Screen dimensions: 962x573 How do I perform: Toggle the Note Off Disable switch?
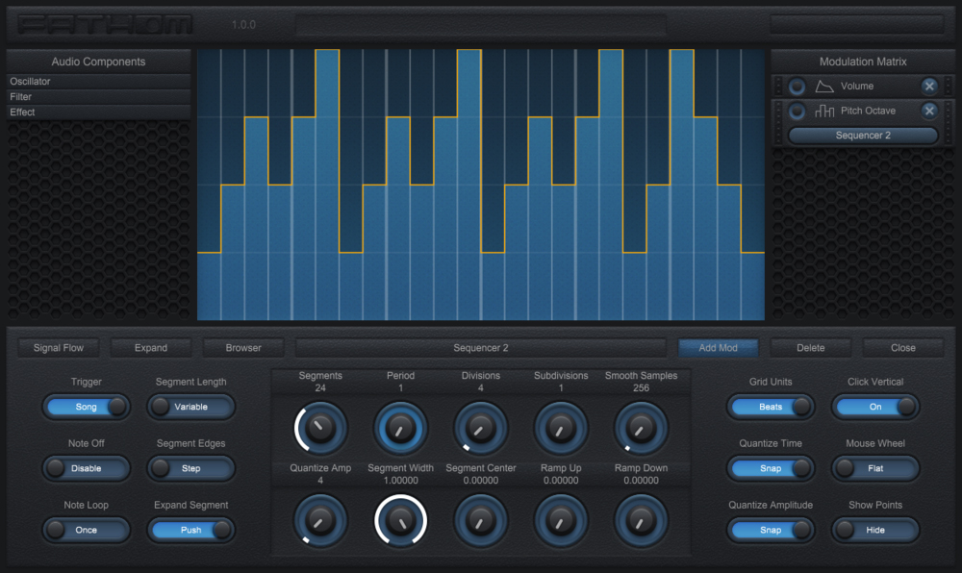(87, 468)
